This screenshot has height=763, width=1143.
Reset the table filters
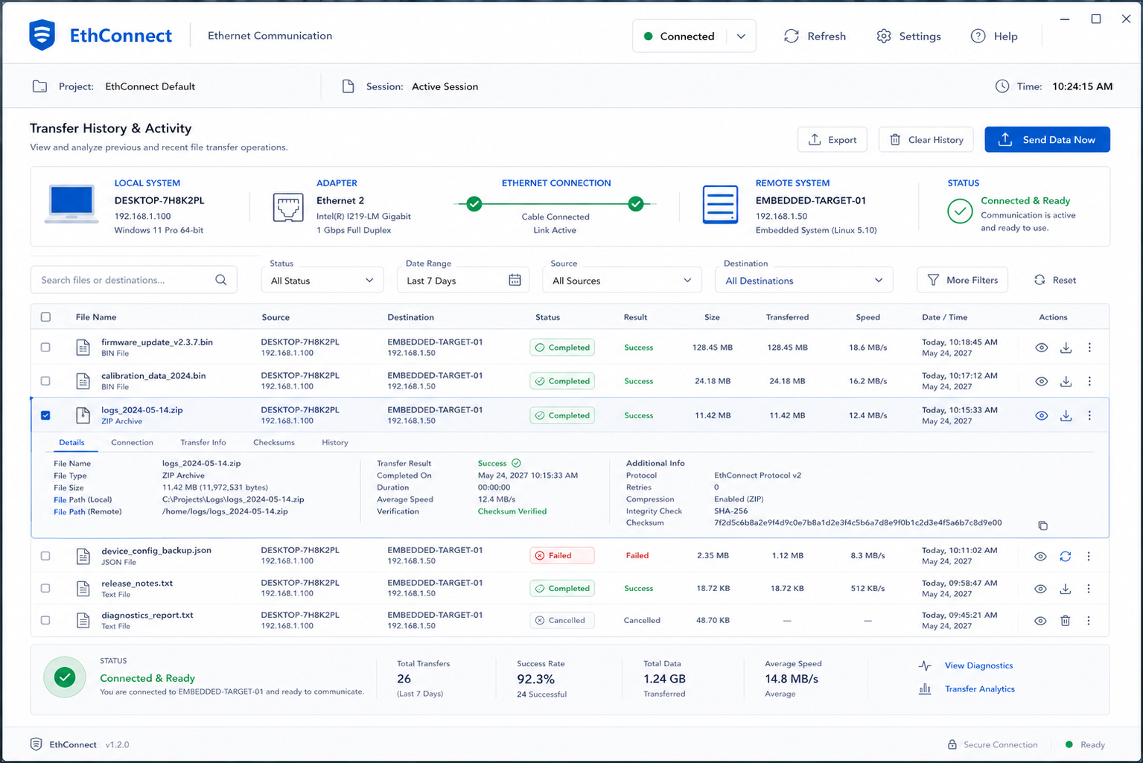click(x=1055, y=280)
